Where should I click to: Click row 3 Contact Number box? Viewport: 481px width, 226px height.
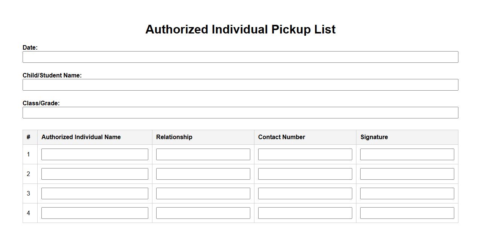(305, 194)
